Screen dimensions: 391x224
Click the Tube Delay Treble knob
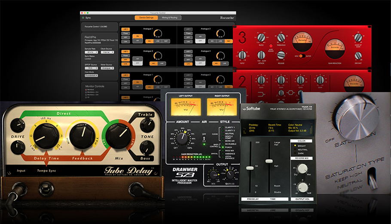(147, 126)
